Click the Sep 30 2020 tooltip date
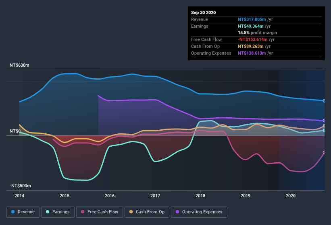 tap(203, 12)
